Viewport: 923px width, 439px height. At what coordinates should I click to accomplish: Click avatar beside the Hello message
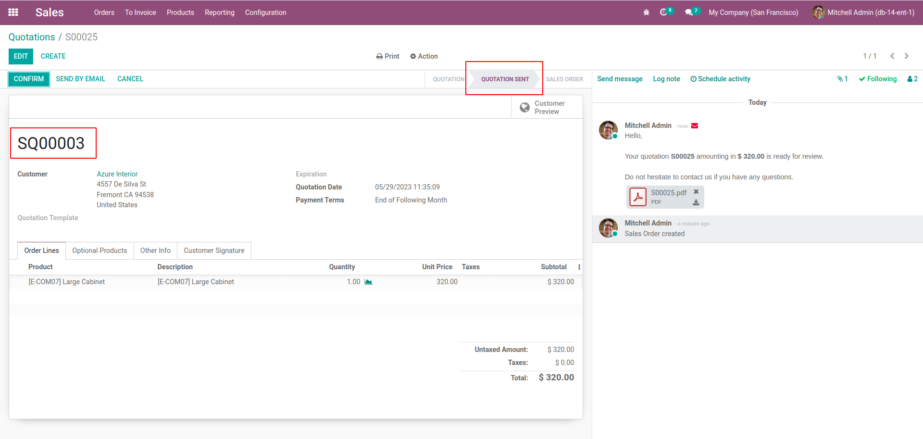click(608, 130)
